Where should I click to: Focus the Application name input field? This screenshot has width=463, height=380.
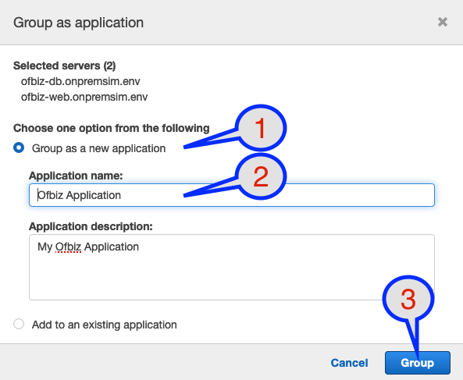[232, 195]
